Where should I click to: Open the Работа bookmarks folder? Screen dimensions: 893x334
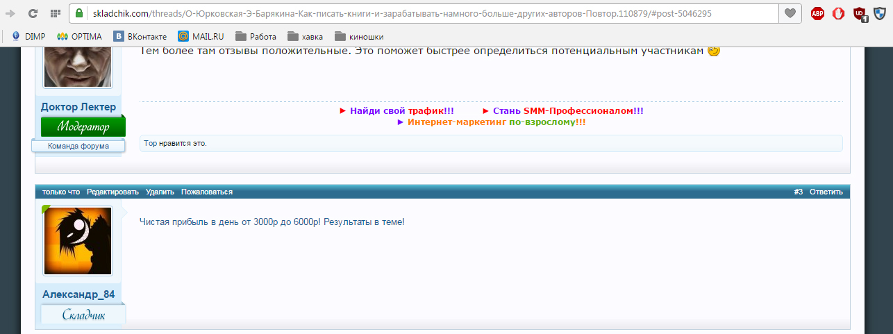coord(256,37)
